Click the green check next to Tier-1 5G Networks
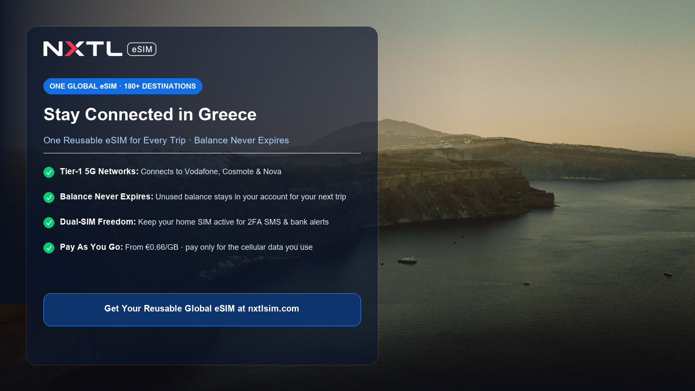This screenshot has height=391, width=695. click(49, 172)
